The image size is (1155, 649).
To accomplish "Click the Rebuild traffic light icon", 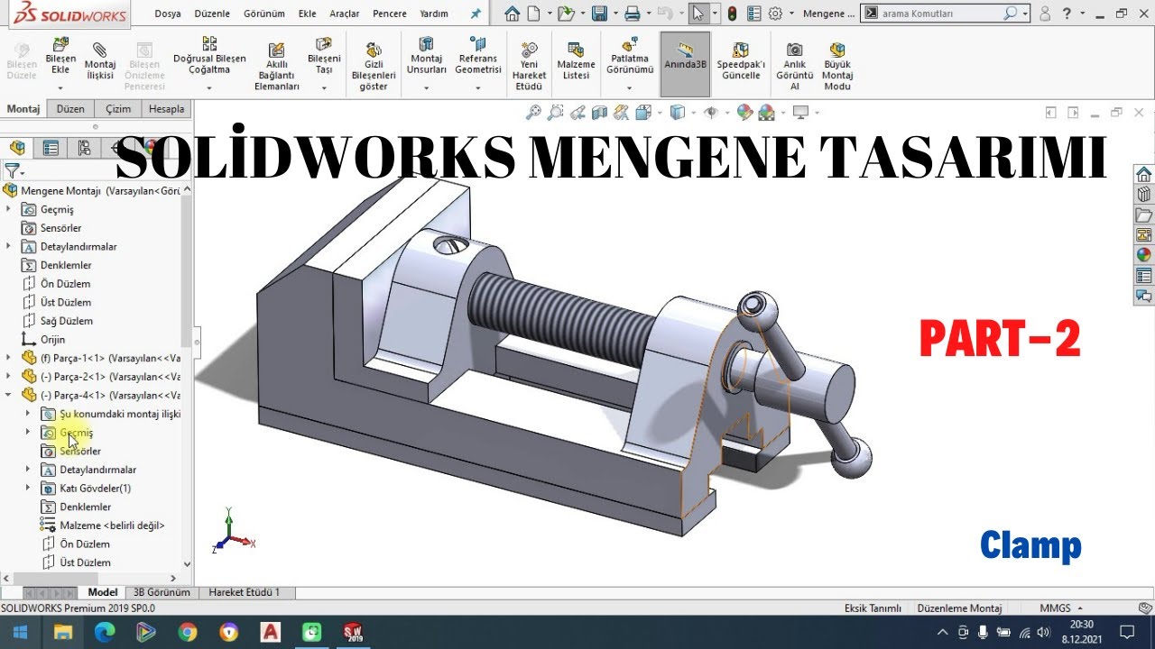I will [x=732, y=14].
